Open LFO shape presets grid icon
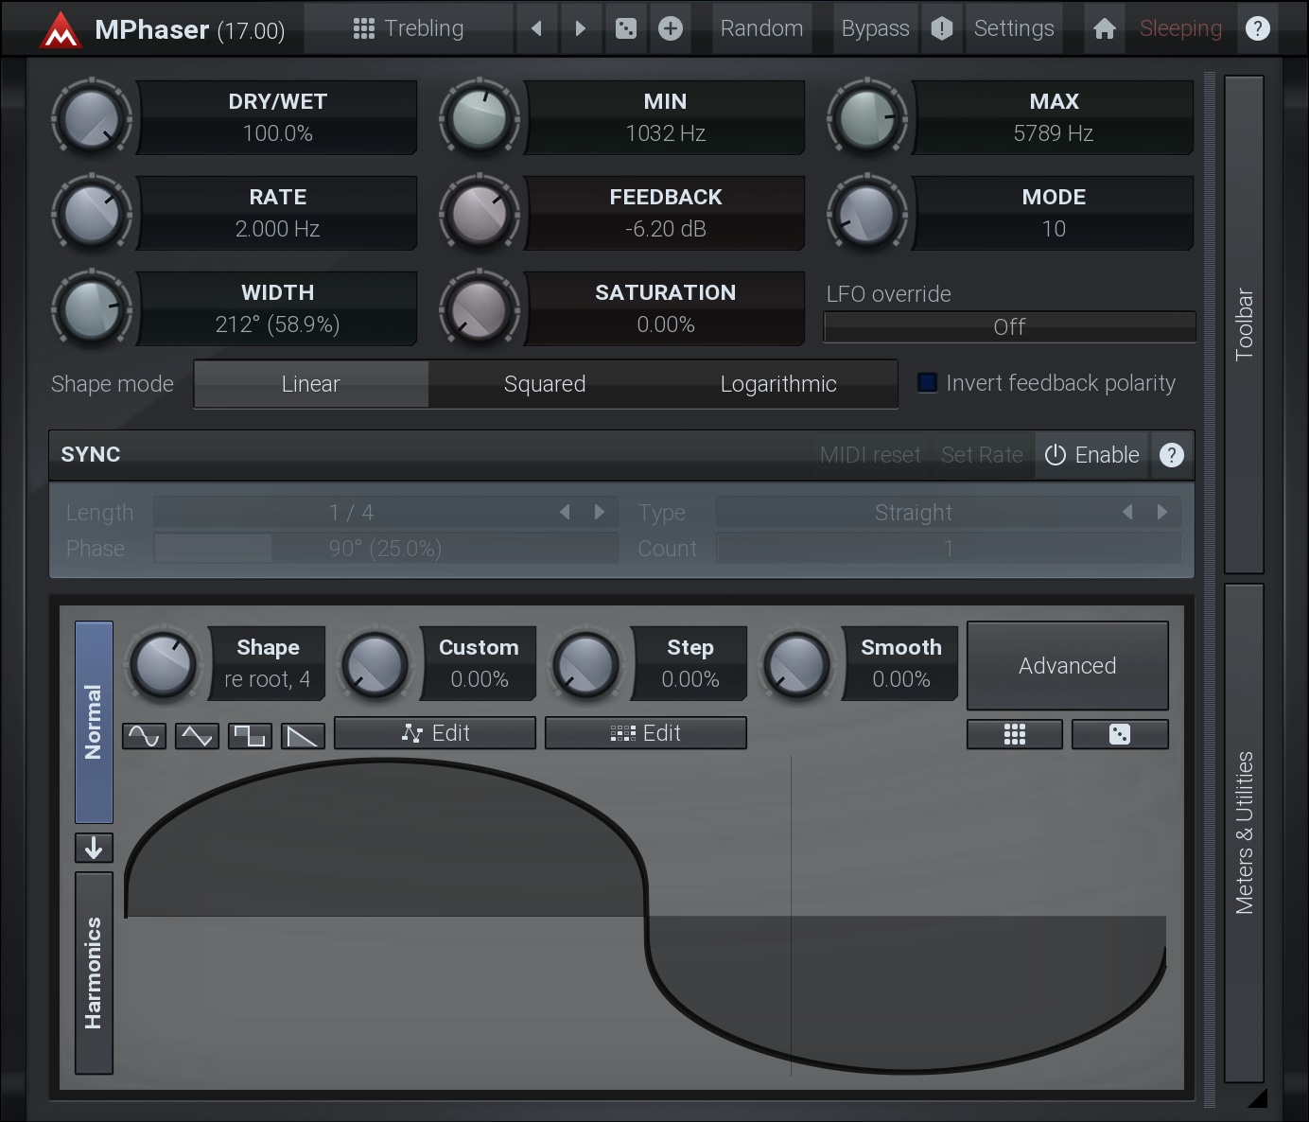The image size is (1309, 1122). click(x=1014, y=734)
